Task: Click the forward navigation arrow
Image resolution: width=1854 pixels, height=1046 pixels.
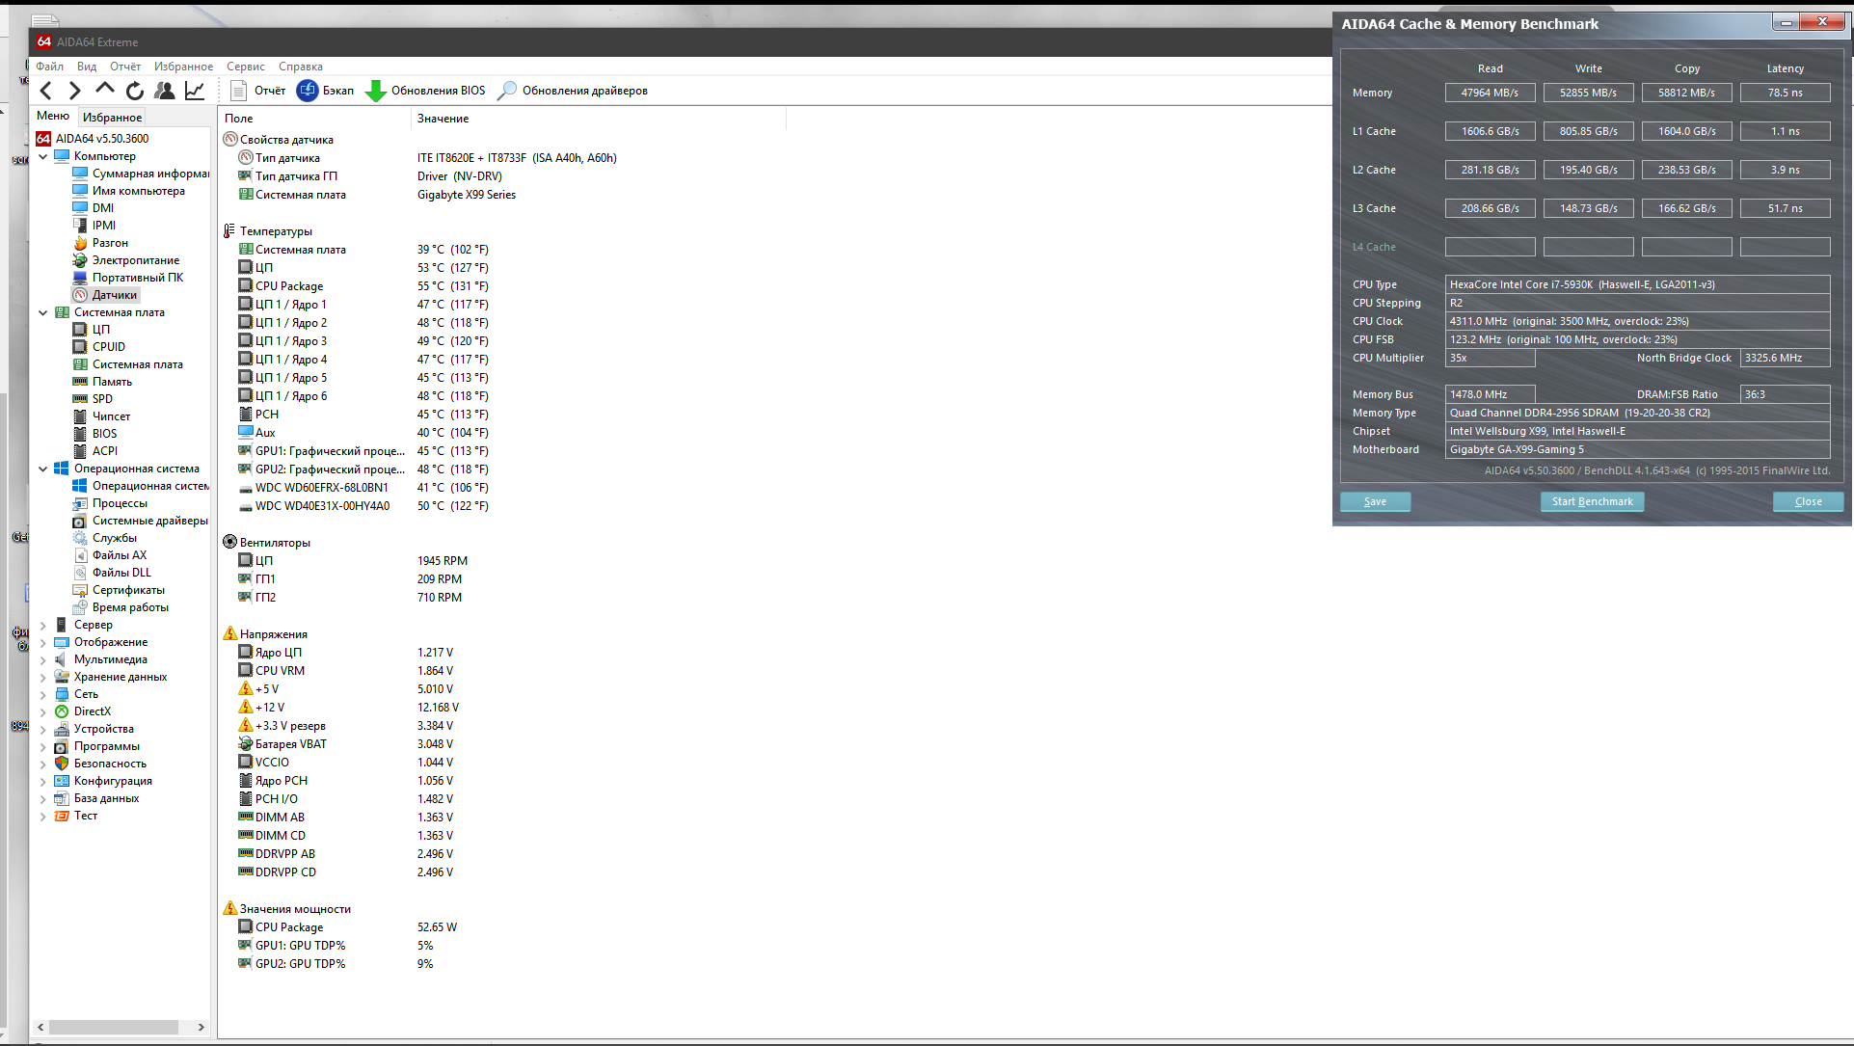Action: click(74, 91)
